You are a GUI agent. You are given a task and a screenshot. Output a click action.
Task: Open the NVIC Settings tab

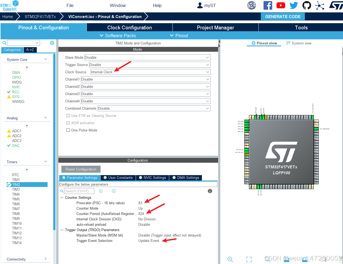click(x=152, y=178)
